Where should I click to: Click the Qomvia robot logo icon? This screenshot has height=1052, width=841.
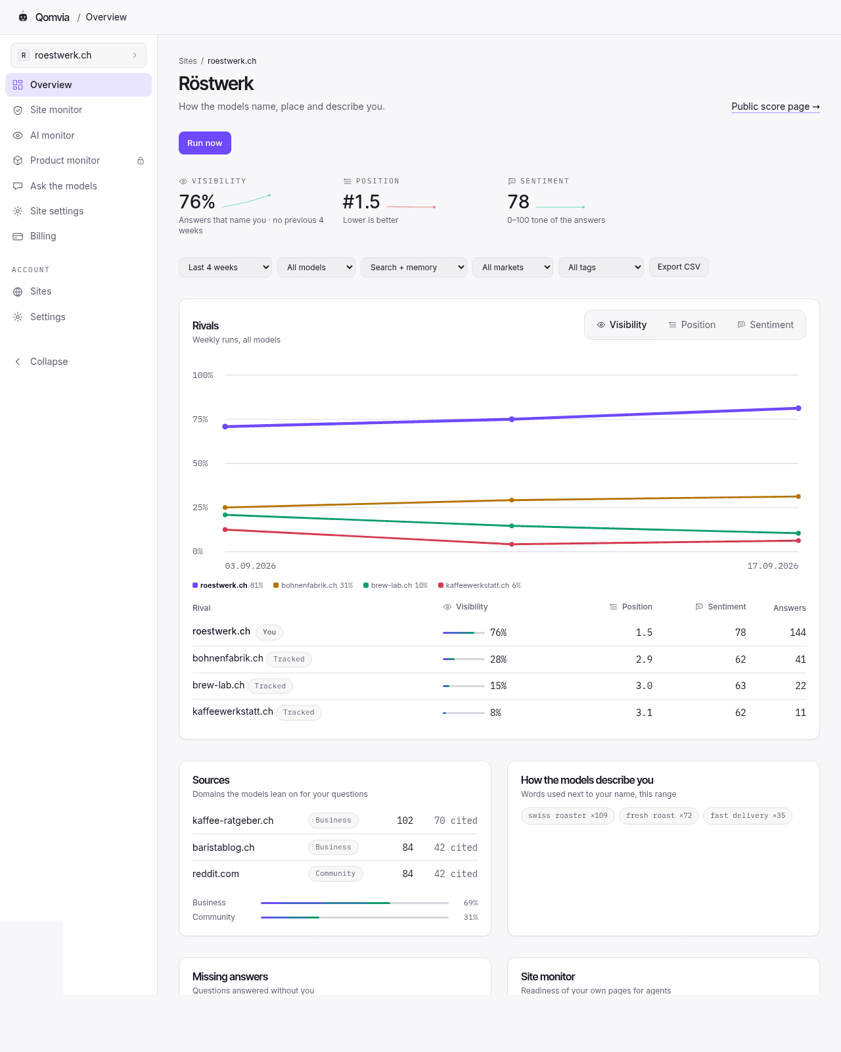[x=23, y=16]
